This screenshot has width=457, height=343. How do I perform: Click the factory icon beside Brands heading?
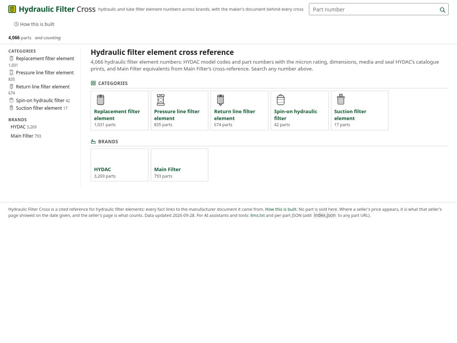pyautogui.click(x=93, y=141)
